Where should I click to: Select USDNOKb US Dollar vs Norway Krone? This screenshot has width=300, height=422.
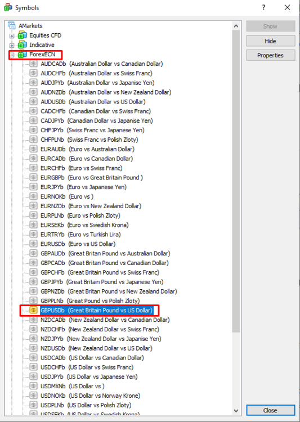coord(91,396)
